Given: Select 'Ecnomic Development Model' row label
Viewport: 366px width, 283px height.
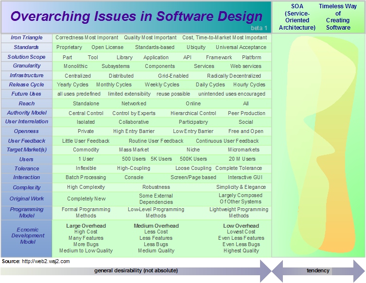Looking at the screenshot, I should [x=28, y=236].
